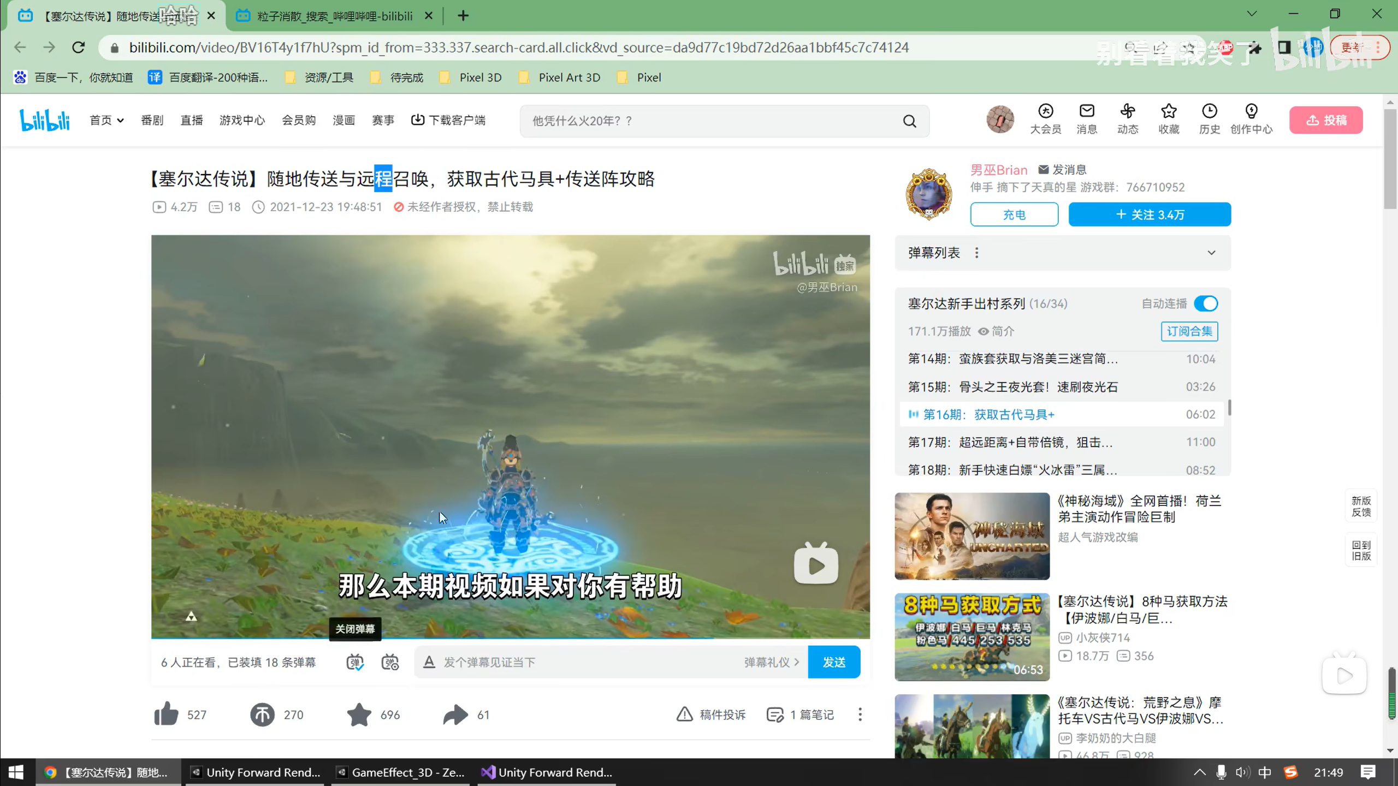
Task: Open browser tab search dropdown arrow
Action: (1252, 14)
